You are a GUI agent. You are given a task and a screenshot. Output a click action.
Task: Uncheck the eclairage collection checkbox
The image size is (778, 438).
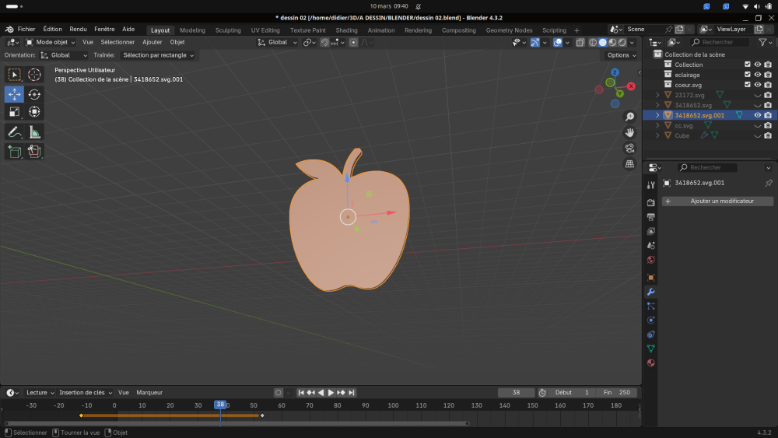748,75
